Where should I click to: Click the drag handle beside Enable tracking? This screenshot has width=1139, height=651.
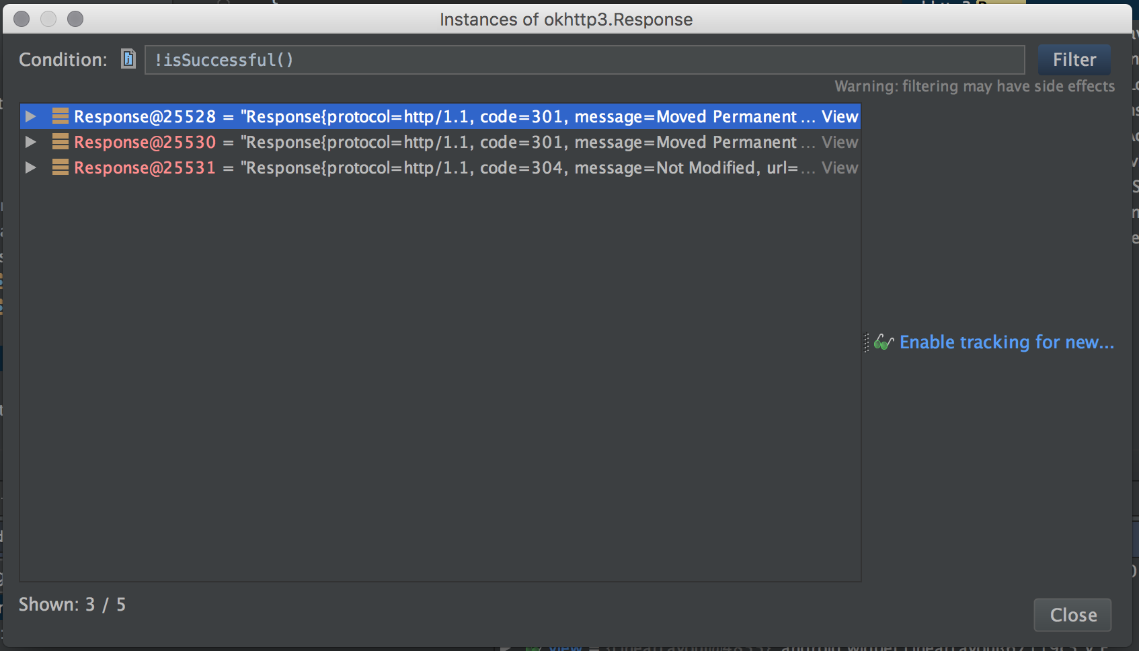(866, 342)
